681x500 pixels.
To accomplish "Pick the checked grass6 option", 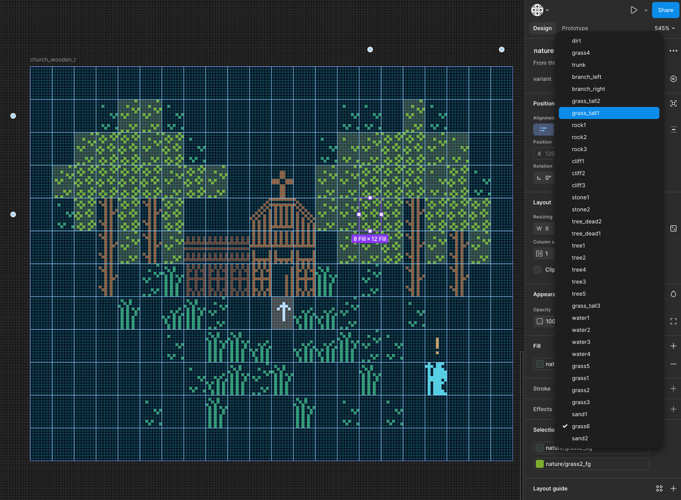I will click(x=609, y=426).
